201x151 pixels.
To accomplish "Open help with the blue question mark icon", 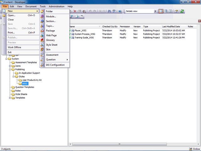I will click(x=120, y=11).
